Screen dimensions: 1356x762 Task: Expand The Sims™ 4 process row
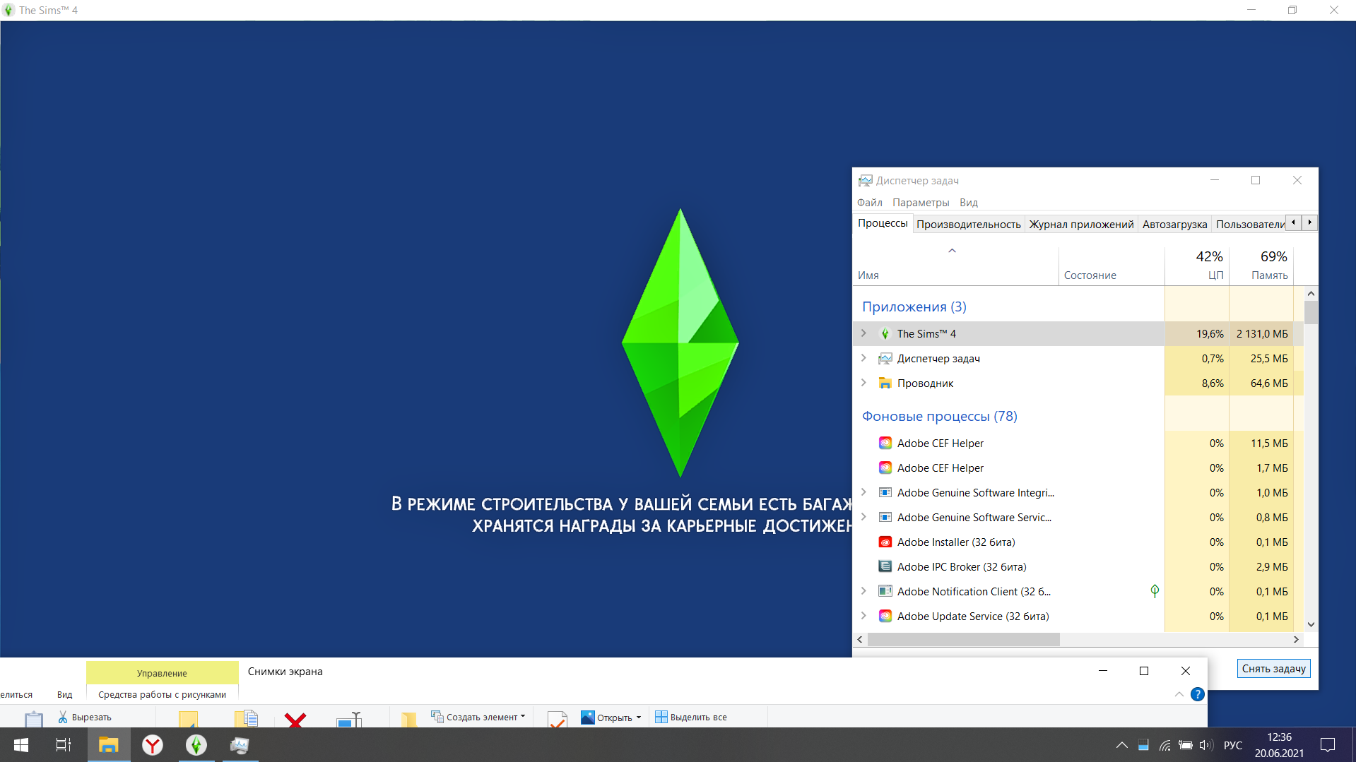click(863, 333)
